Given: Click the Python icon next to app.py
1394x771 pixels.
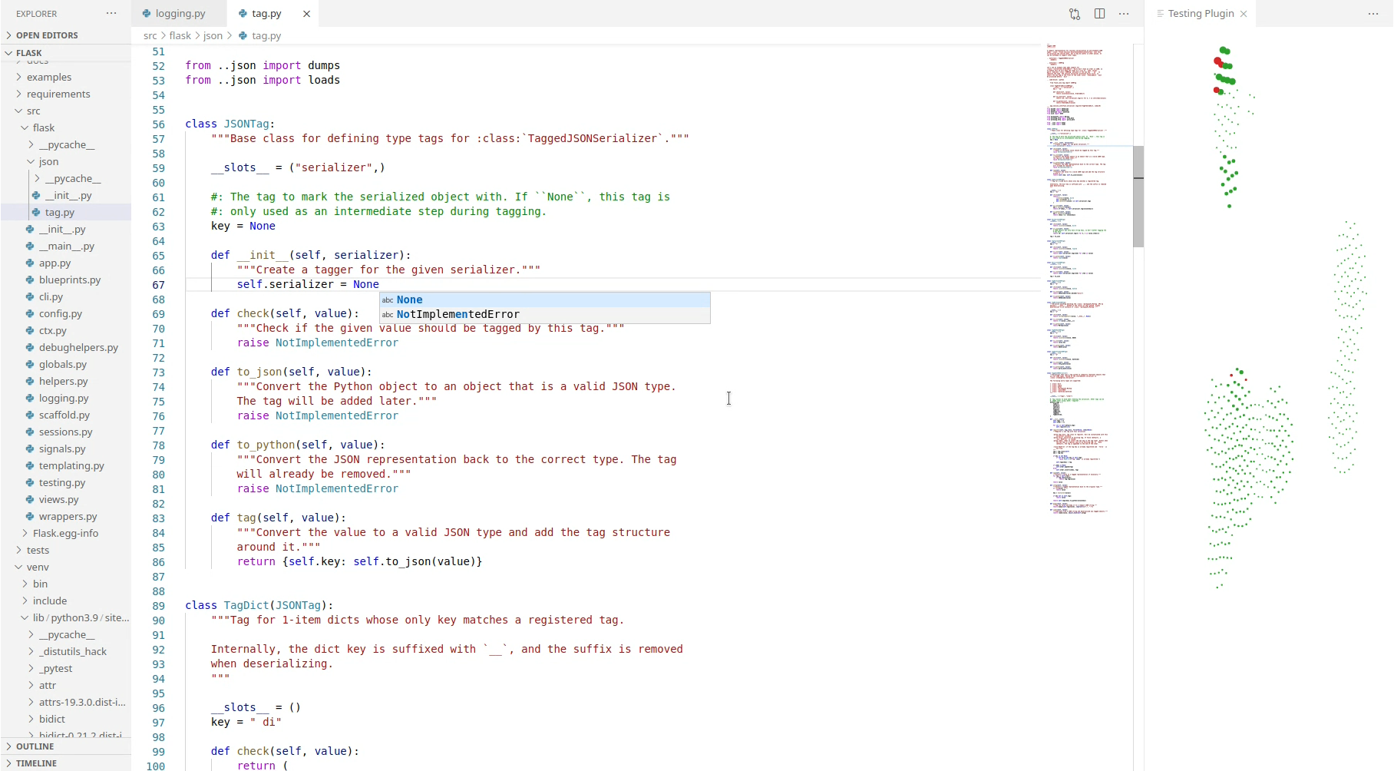Looking at the screenshot, I should (x=28, y=263).
